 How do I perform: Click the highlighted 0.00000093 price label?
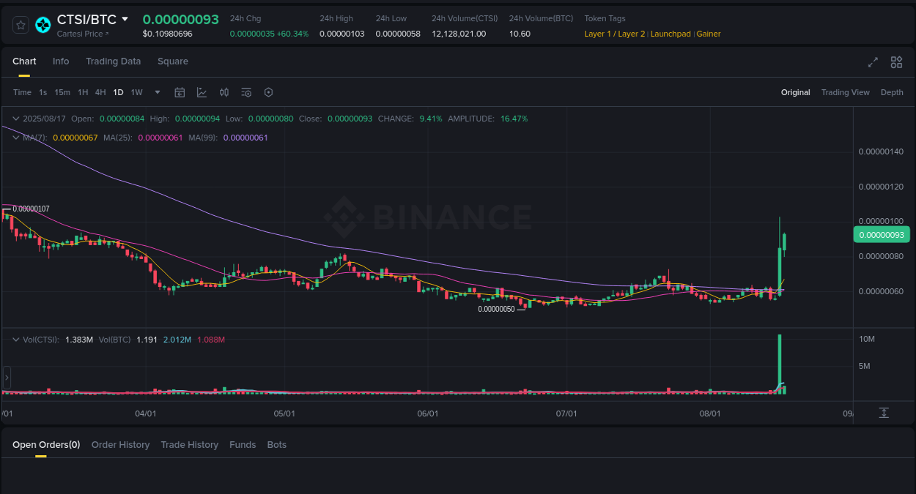tap(882, 234)
